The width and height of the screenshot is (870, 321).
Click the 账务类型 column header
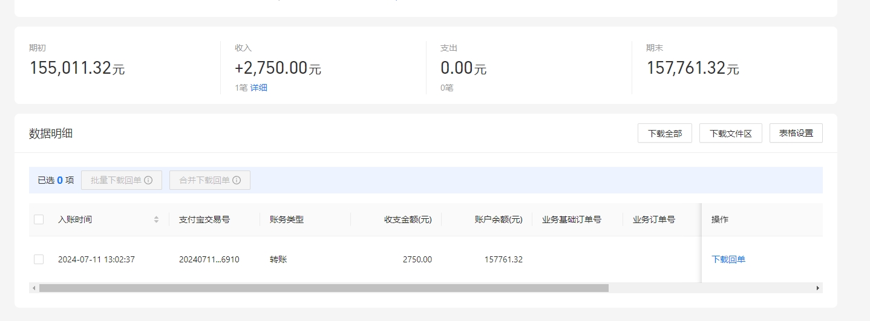[x=287, y=219]
